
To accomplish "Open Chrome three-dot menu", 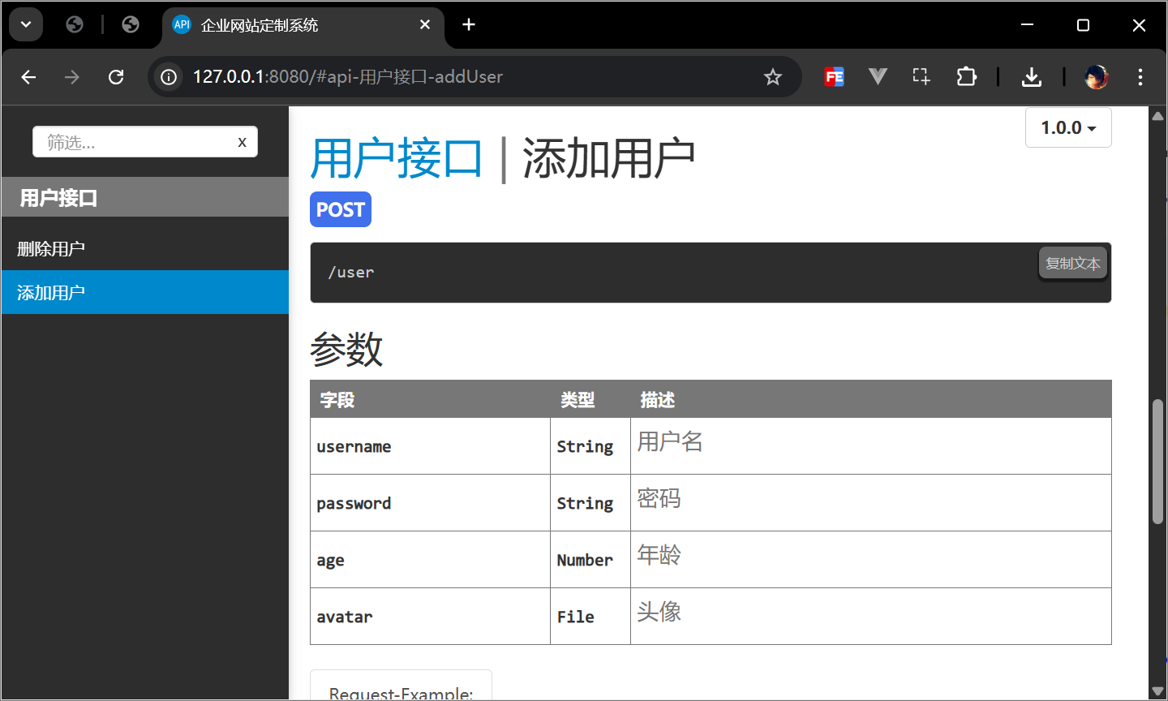I will pyautogui.click(x=1140, y=77).
